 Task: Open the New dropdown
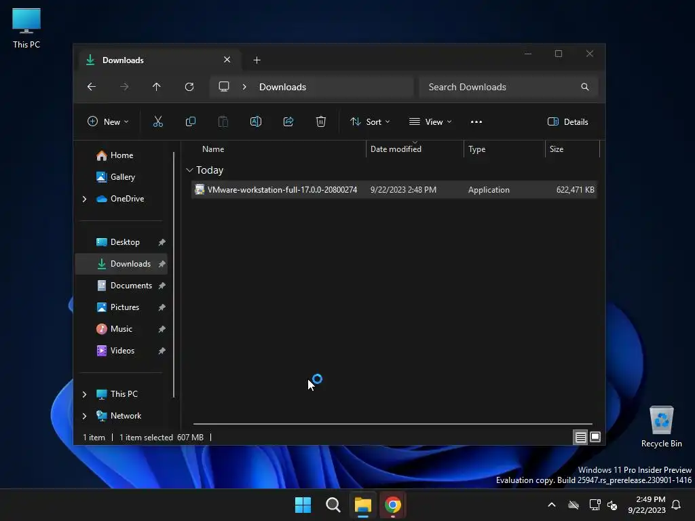108,122
